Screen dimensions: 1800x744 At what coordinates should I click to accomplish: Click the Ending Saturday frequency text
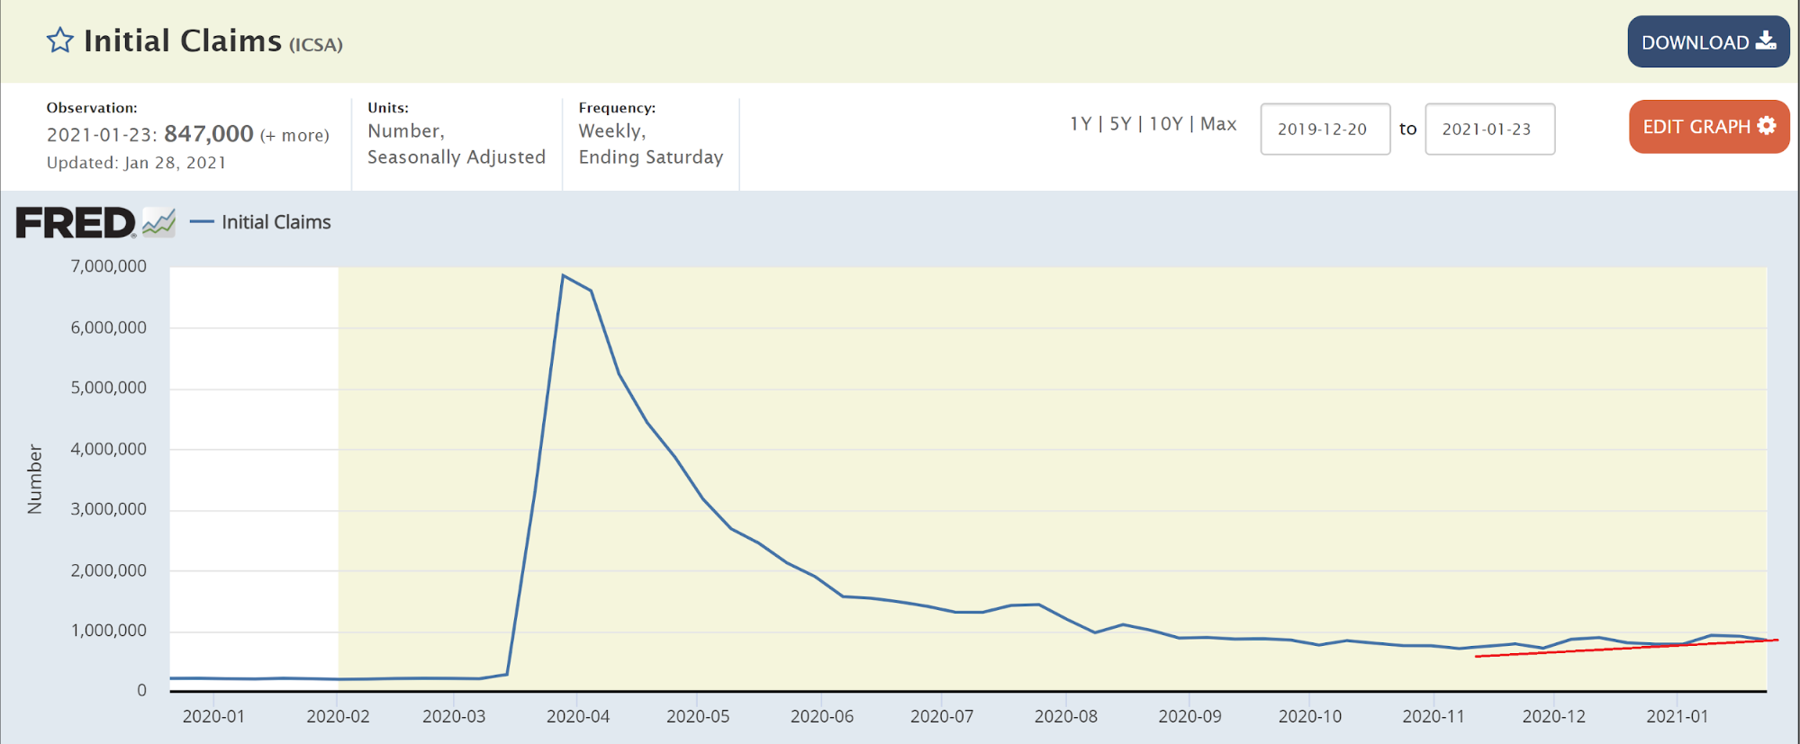click(651, 157)
